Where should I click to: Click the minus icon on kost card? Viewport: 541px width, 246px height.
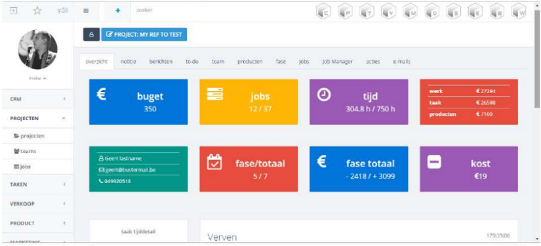[x=434, y=162]
